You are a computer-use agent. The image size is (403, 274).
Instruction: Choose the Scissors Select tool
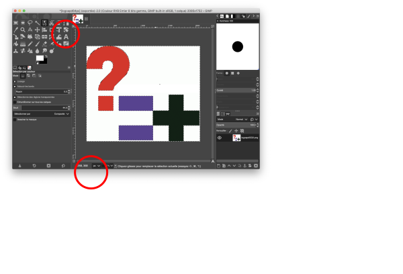(52, 22)
